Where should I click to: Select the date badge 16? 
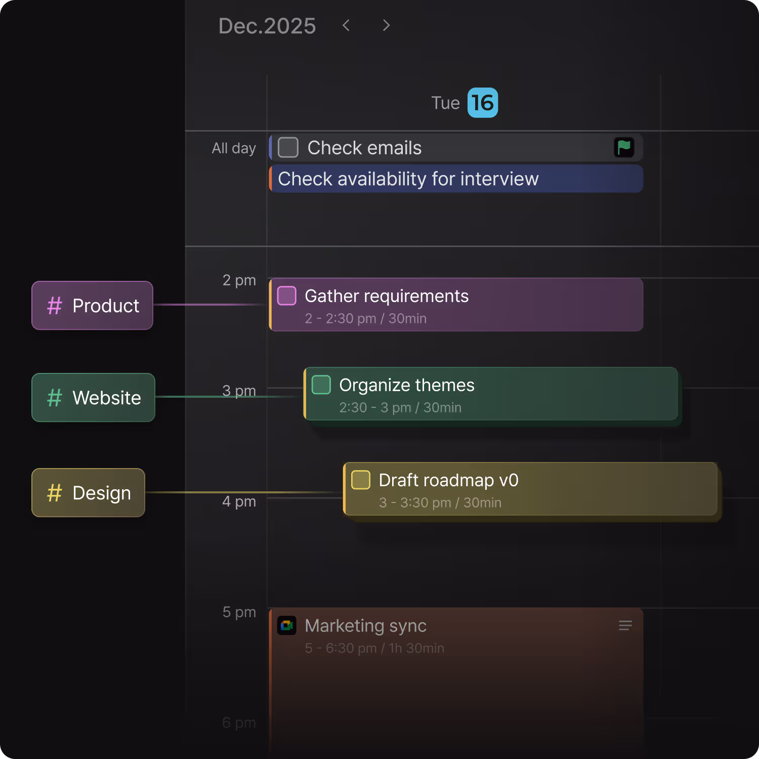[483, 103]
